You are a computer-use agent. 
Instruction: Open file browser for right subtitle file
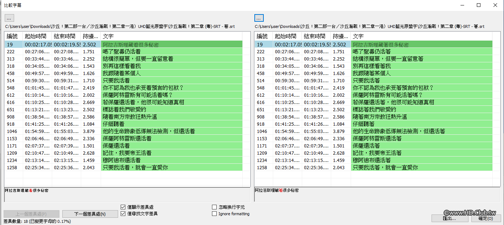pyautogui.click(x=259, y=17)
